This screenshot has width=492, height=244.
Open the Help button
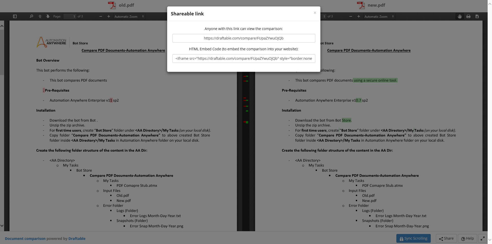[467, 239]
